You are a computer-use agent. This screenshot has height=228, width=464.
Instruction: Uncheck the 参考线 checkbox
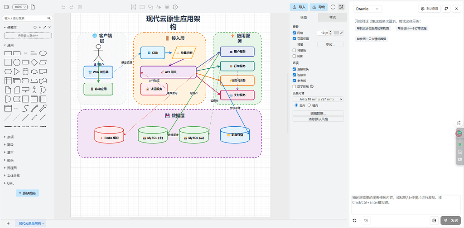coord(294,81)
